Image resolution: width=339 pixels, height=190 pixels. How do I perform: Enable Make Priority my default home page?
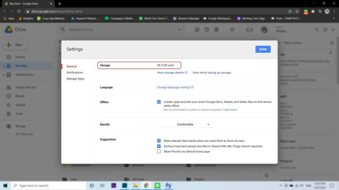coord(159,151)
